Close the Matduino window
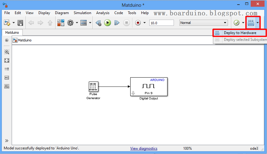Screen dimensions: 267x154 click(258, 4)
